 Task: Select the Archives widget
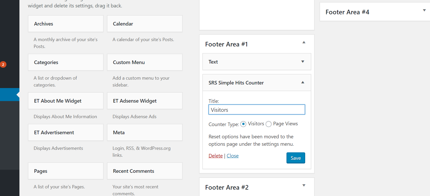coord(66,24)
